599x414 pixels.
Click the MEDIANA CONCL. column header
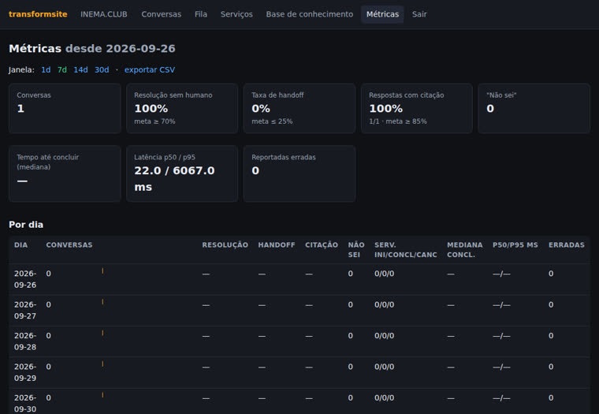coord(464,250)
